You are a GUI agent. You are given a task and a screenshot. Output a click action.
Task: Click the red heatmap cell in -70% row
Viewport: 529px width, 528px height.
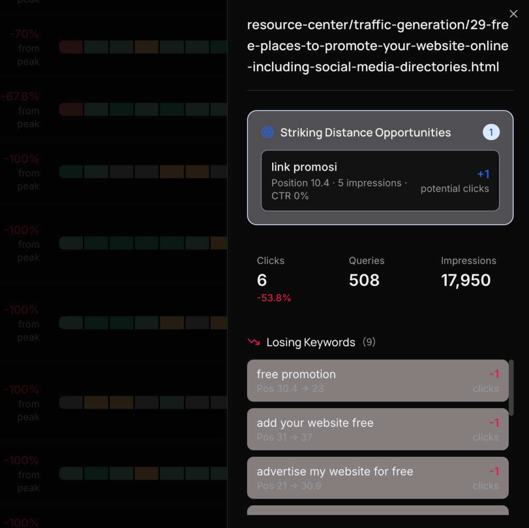[x=71, y=48]
